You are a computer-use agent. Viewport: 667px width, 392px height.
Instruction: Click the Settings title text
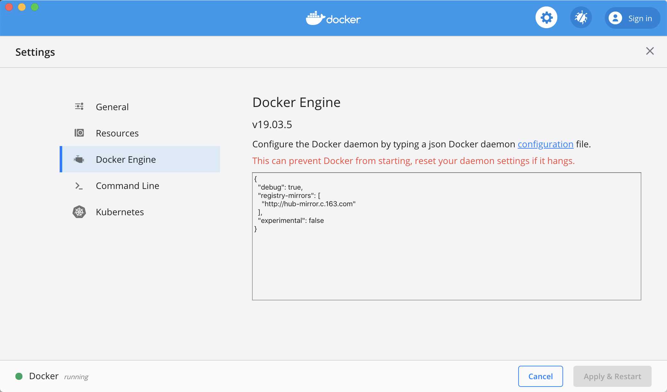35,52
